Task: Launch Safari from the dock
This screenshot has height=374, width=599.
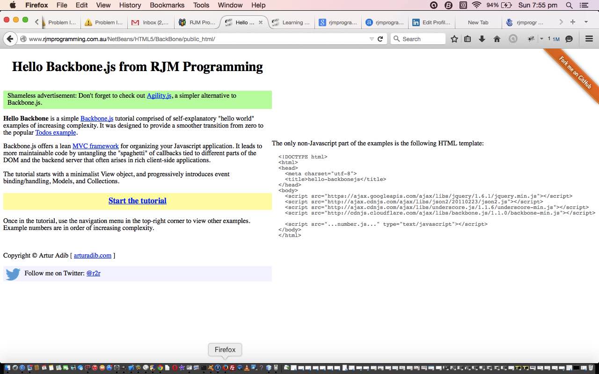Action: pyautogui.click(x=22, y=368)
